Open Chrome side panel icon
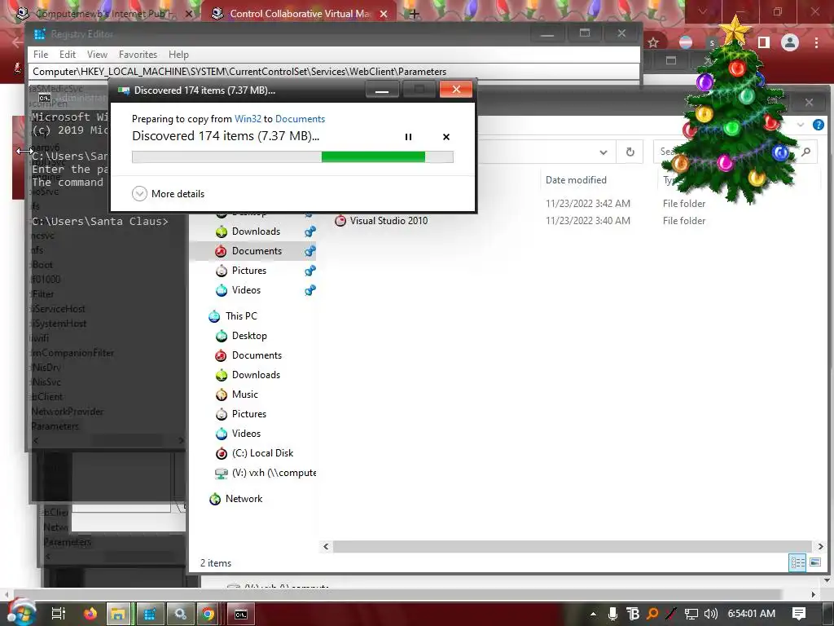 764,42
